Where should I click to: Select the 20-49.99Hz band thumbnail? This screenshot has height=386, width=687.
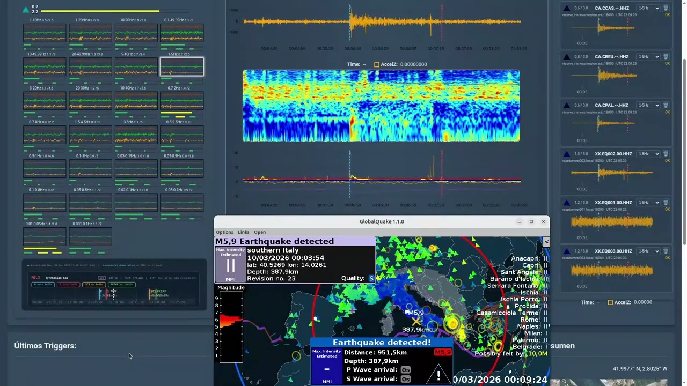point(90,67)
